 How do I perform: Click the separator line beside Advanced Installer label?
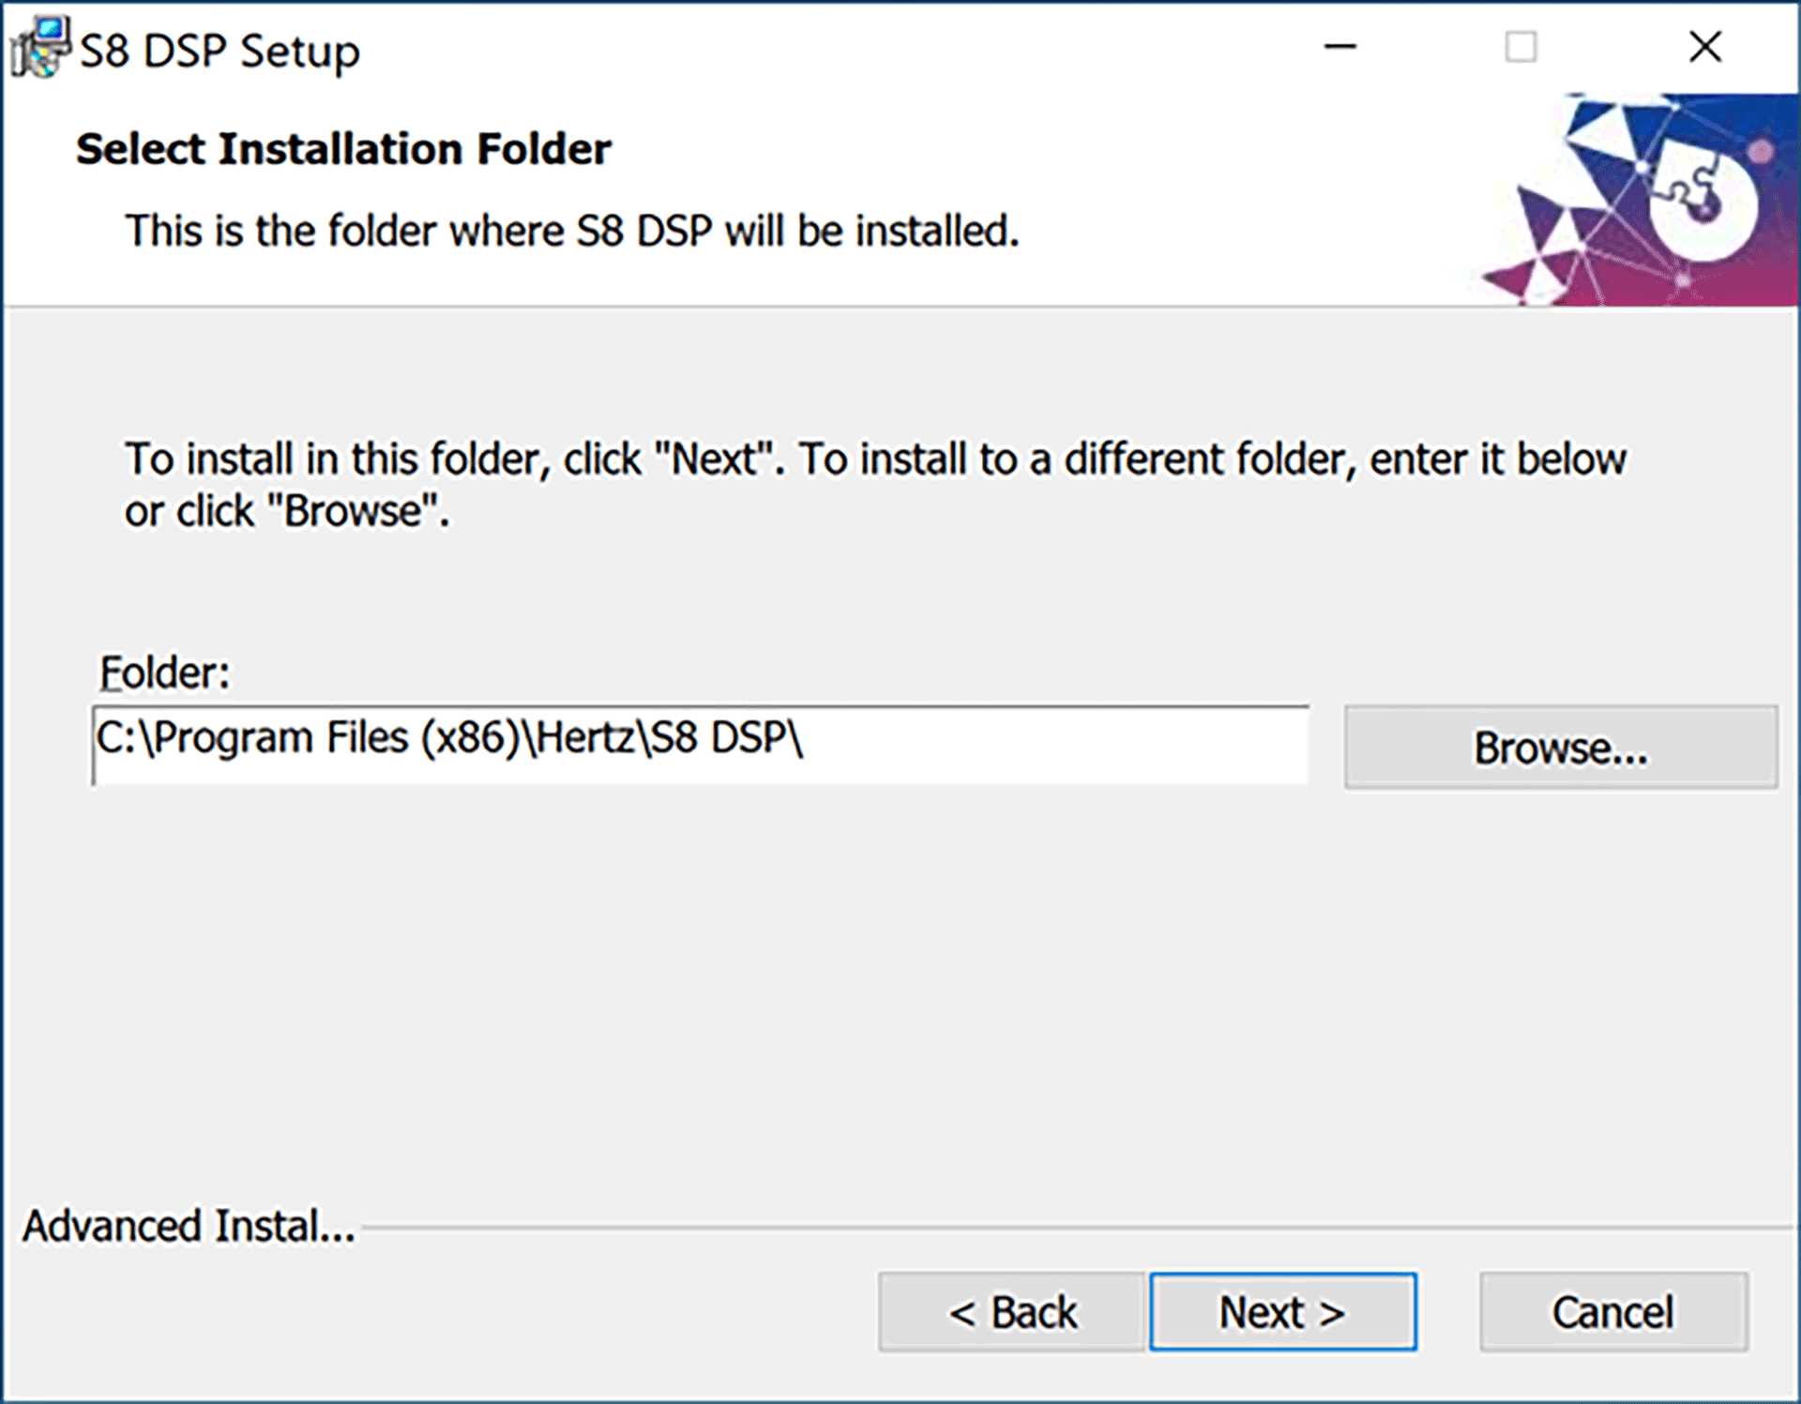(1077, 1227)
